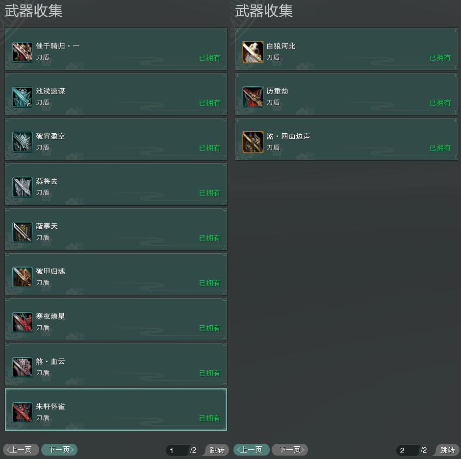The height and width of the screenshot is (459, 461).
Task: Click 上一页 on the left panel
Action: point(21,450)
